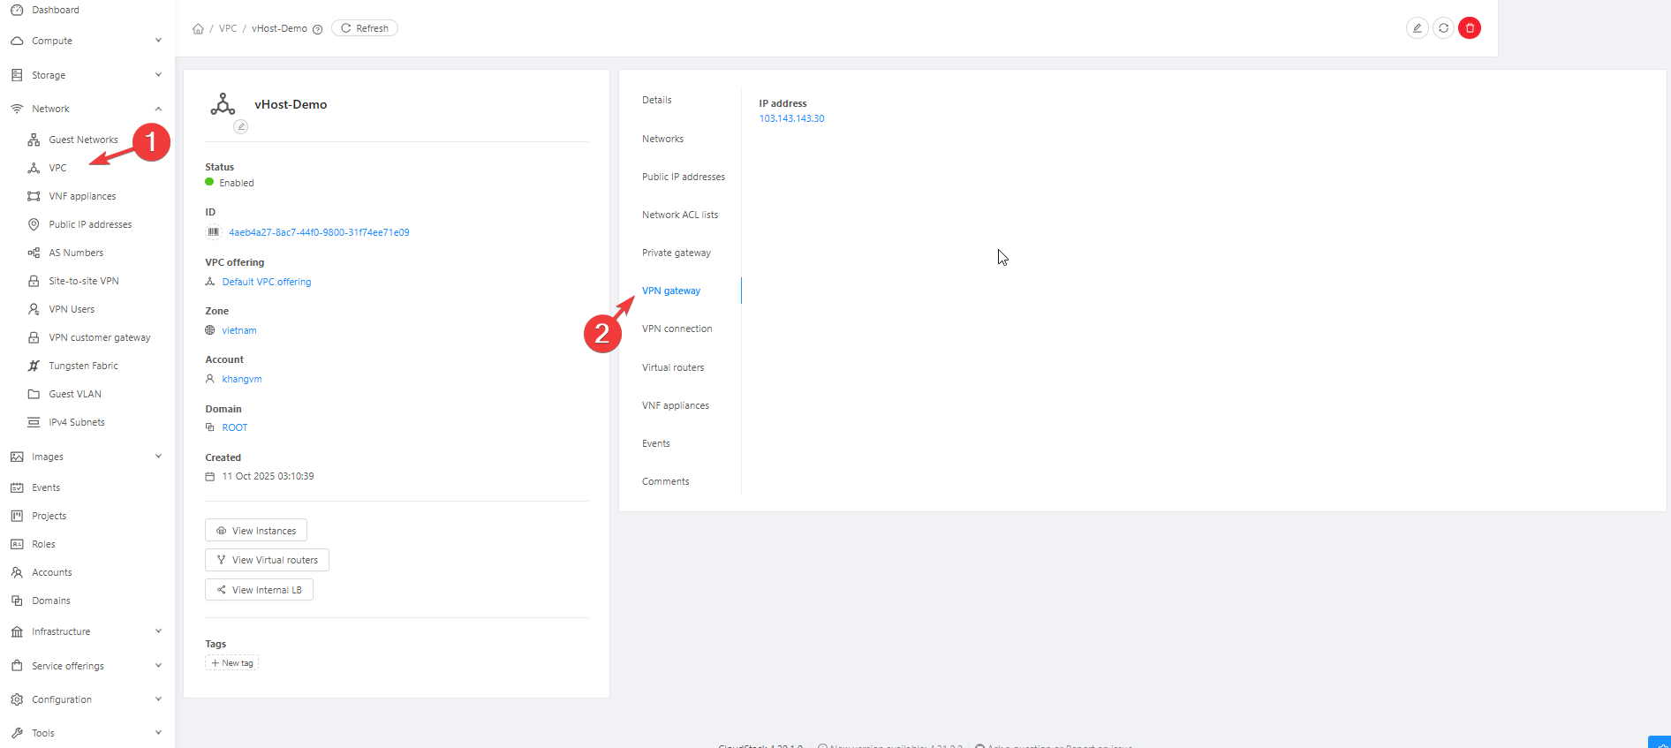Click the home icon in breadcrumb
The image size is (1671, 748).
[x=198, y=29]
